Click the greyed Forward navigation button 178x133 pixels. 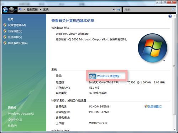pyautogui.click(x=11, y=10)
